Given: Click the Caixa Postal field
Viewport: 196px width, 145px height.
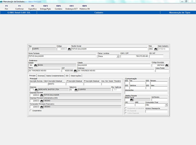Looking at the screenshot, I should click(162, 71).
